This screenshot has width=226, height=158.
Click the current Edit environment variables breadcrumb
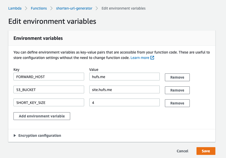tap(123, 8)
